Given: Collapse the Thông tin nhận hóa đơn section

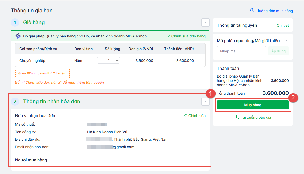Looking at the screenshot, I should click(x=205, y=102).
